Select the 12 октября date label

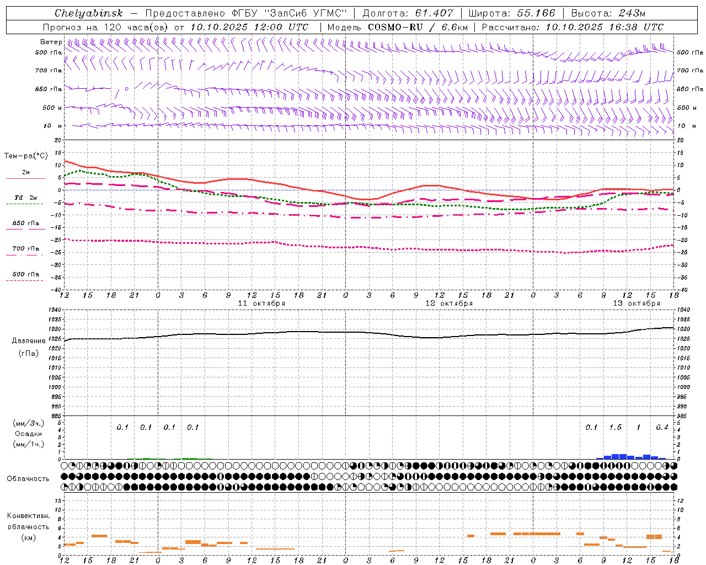(x=449, y=303)
